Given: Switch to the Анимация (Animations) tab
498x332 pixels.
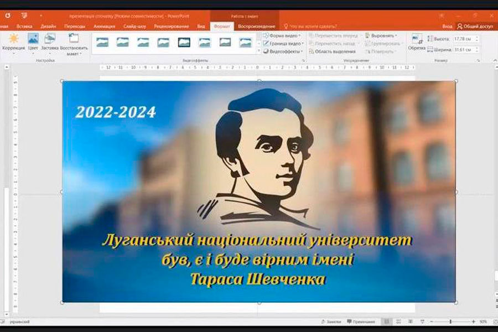Looking at the screenshot, I should click(104, 27).
